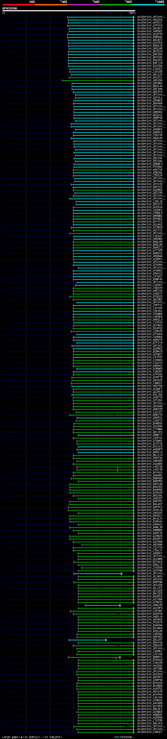Open hit UniRef100_P53579
The width and height of the screenshot is (167, 739).
pyautogui.click(x=150, y=623)
